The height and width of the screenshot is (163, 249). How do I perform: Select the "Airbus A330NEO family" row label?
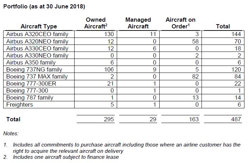click(37, 55)
